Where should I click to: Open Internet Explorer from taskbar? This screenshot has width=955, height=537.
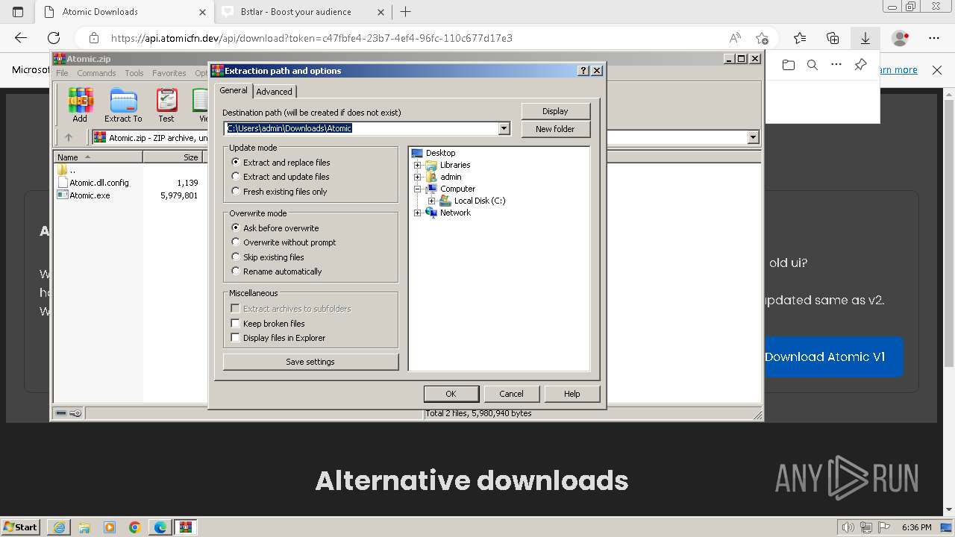59,527
